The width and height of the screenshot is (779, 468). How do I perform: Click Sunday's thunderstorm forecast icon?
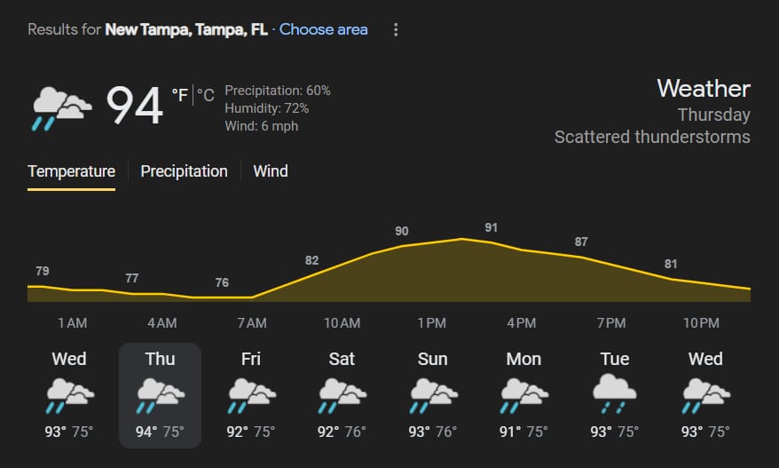433,395
